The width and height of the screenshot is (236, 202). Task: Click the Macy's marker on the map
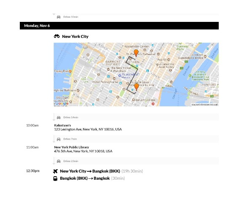click(120, 76)
